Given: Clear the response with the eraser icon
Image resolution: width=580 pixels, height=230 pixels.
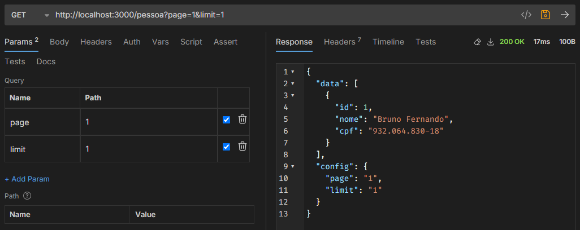Looking at the screenshot, I should tap(477, 42).
